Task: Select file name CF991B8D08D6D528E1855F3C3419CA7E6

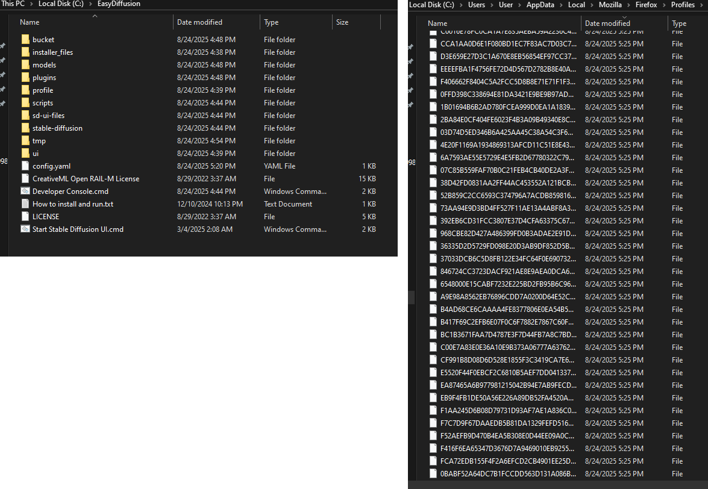Action: tap(507, 360)
